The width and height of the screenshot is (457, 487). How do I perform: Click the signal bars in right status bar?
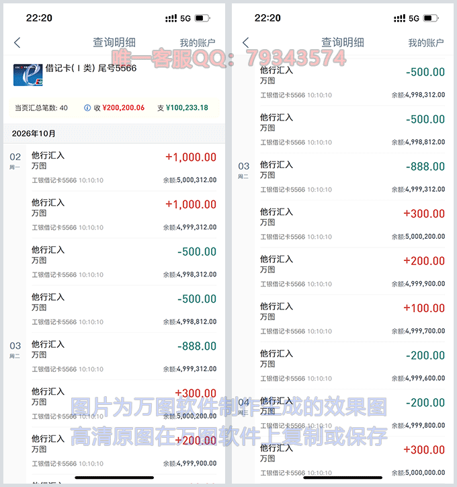(x=399, y=18)
